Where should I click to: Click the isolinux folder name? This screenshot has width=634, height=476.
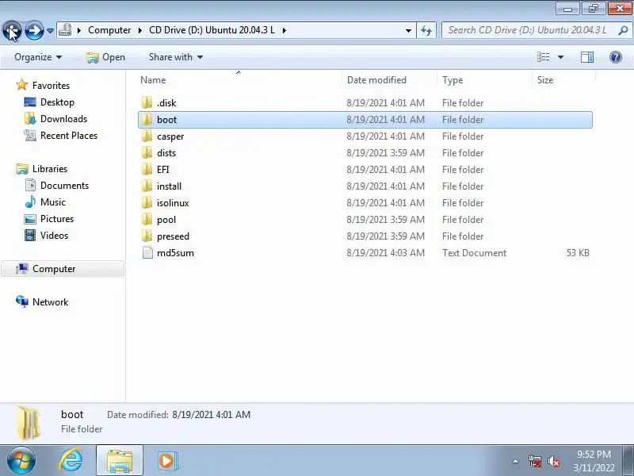click(x=173, y=203)
